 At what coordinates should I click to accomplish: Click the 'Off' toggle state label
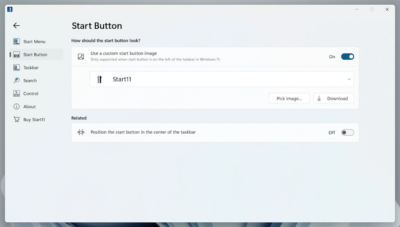pyautogui.click(x=332, y=133)
